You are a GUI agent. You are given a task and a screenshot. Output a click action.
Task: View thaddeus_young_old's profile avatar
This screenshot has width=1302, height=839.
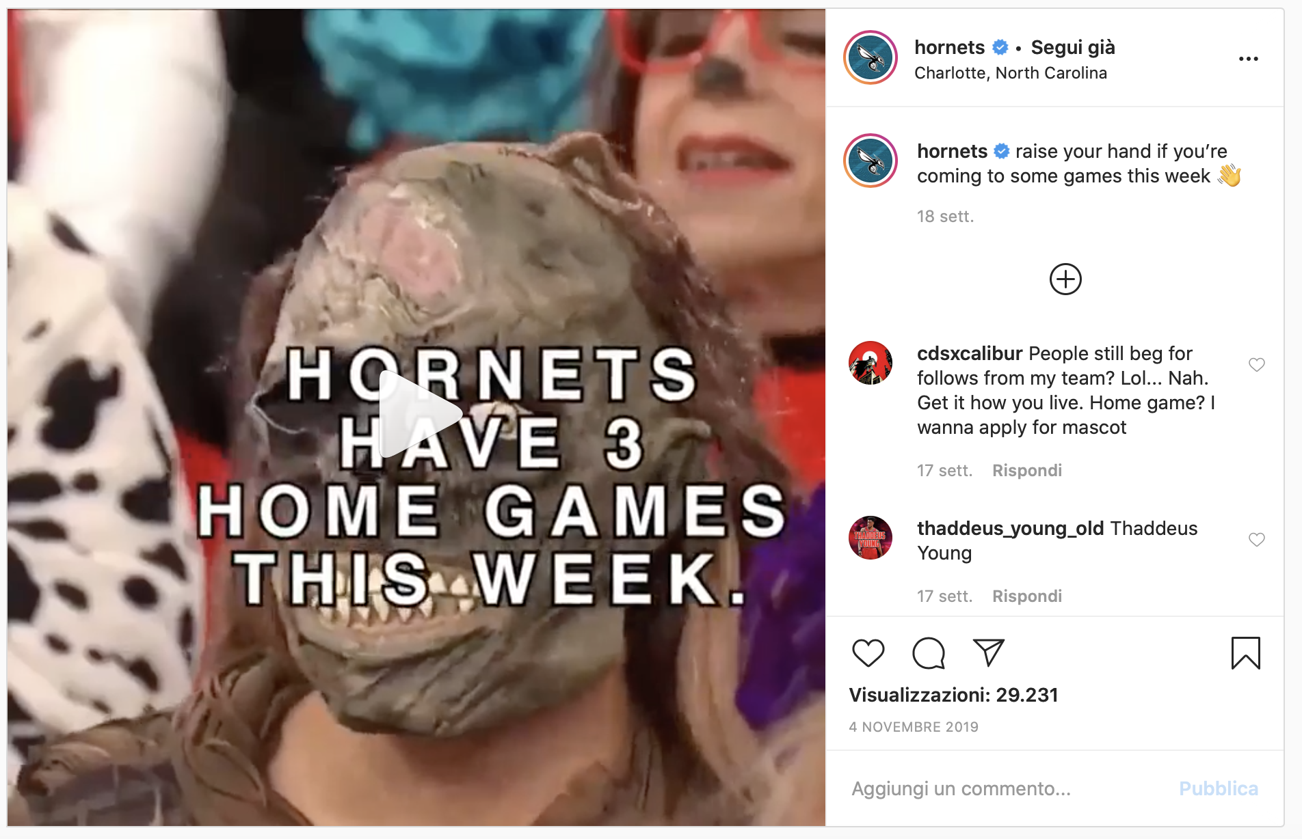pyautogui.click(x=871, y=538)
